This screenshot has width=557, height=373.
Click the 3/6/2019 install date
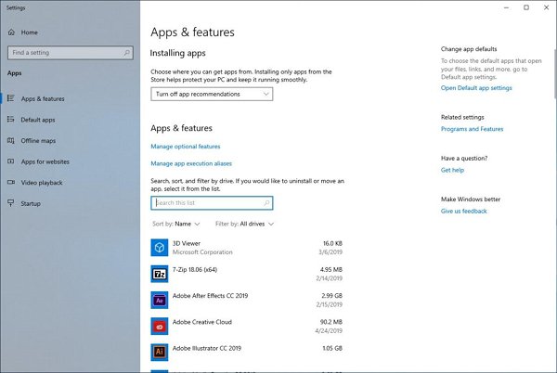click(330, 252)
